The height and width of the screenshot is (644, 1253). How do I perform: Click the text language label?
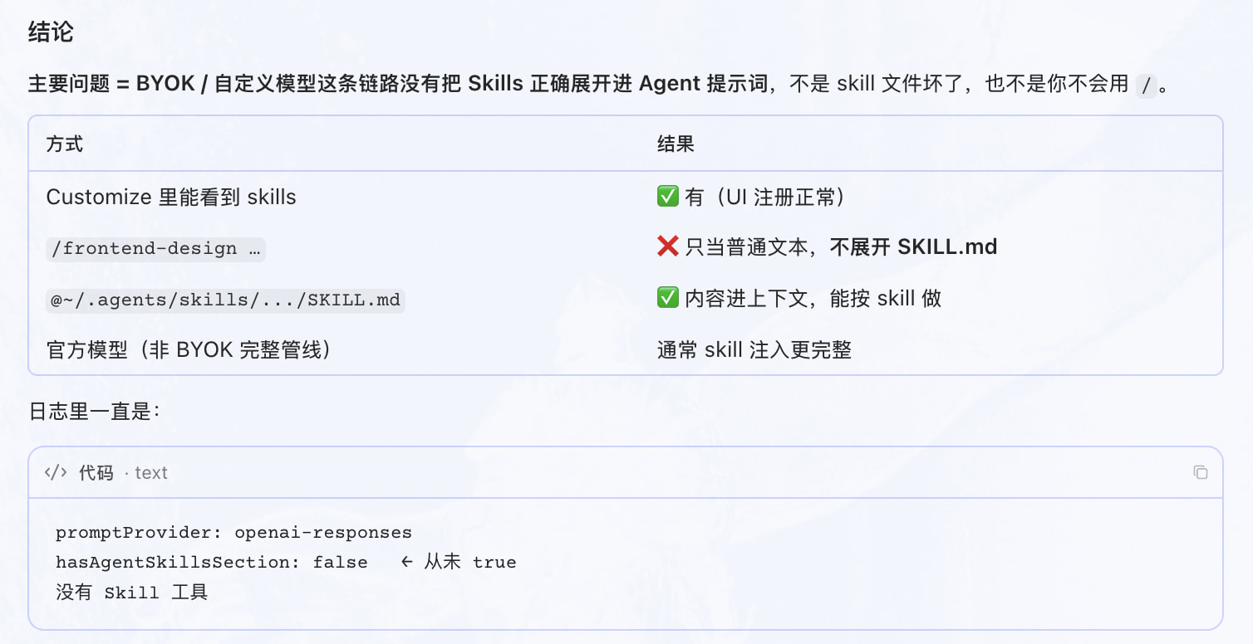point(151,473)
